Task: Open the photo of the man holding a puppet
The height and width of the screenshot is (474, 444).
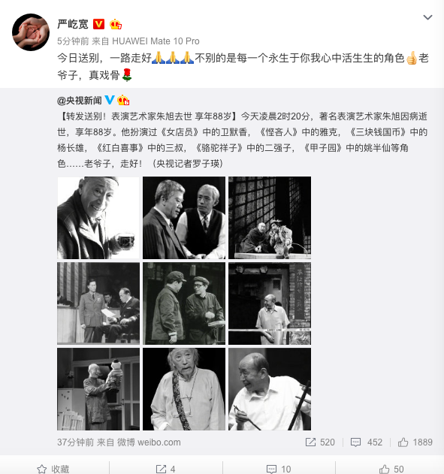Action: 98,389
